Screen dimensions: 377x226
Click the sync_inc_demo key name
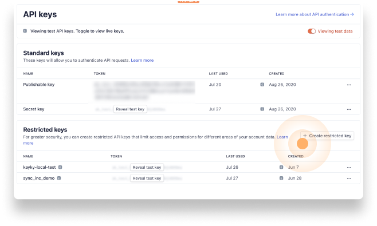[x=39, y=178]
